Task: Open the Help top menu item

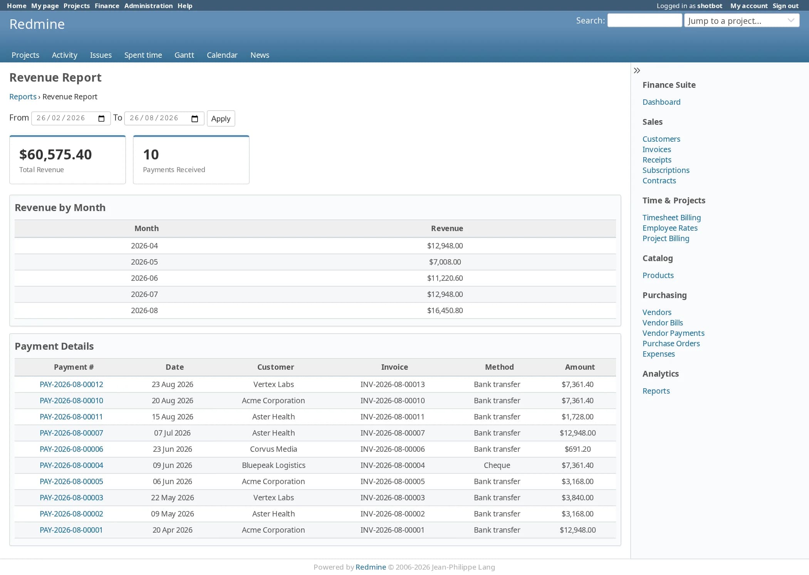Action: click(185, 6)
